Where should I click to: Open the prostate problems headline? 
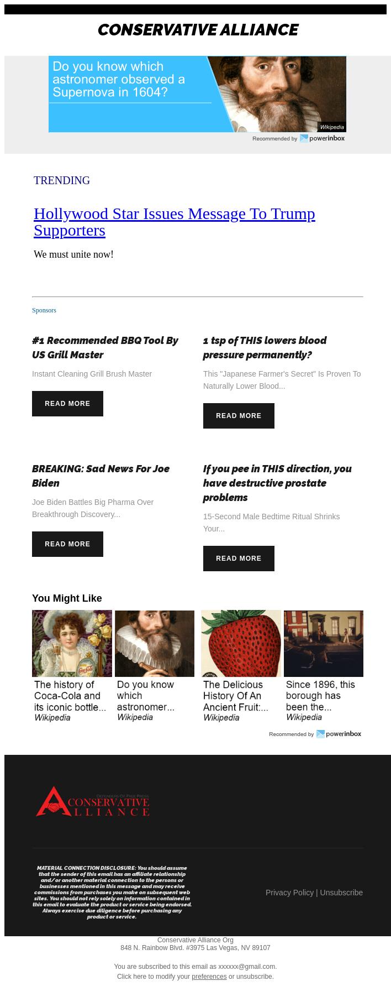[x=277, y=483]
